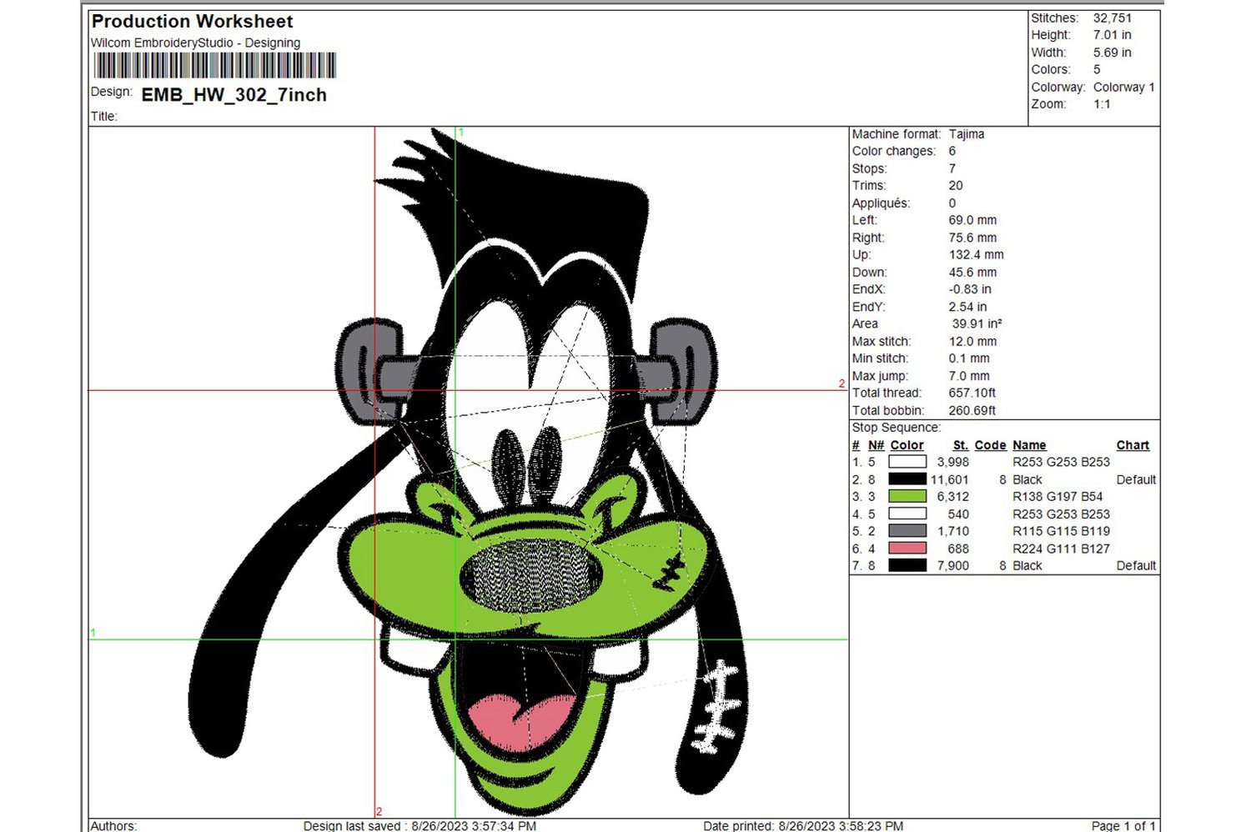Select the "Colorway 1" value
Screen dimensions: 1251x832
[x=1124, y=87]
